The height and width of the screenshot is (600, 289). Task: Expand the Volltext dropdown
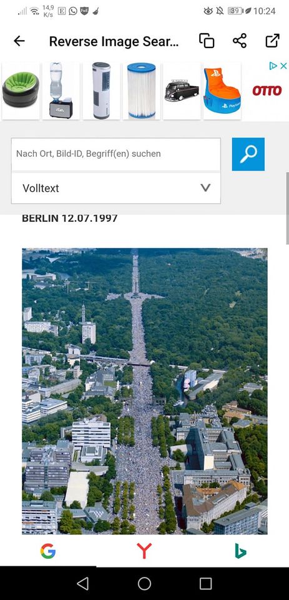point(116,188)
